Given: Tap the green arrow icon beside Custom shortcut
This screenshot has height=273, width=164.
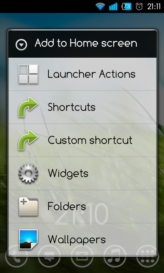Looking at the screenshot, I should click(x=28, y=140).
